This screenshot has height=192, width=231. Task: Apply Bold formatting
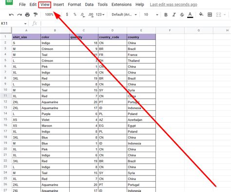tap(166, 15)
